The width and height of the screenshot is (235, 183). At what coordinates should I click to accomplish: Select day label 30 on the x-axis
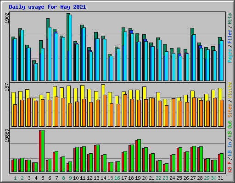(213, 178)
